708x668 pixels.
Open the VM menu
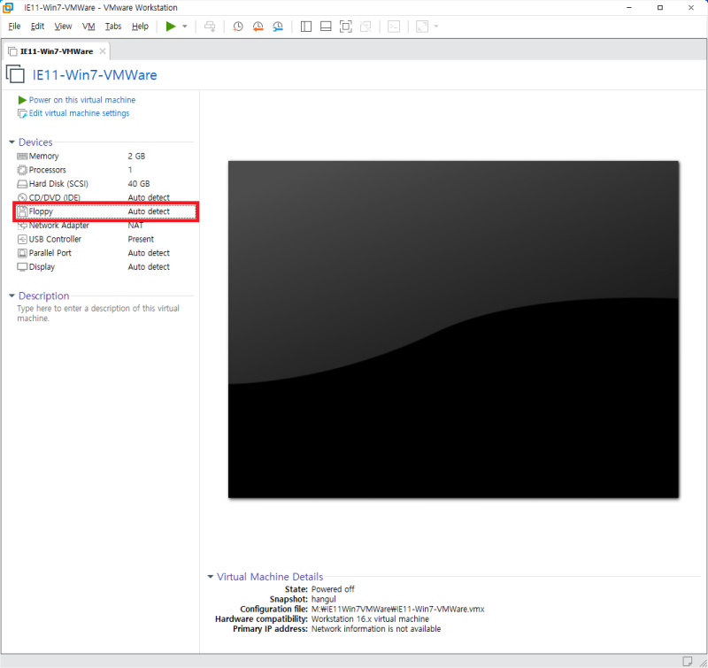pyautogui.click(x=88, y=26)
